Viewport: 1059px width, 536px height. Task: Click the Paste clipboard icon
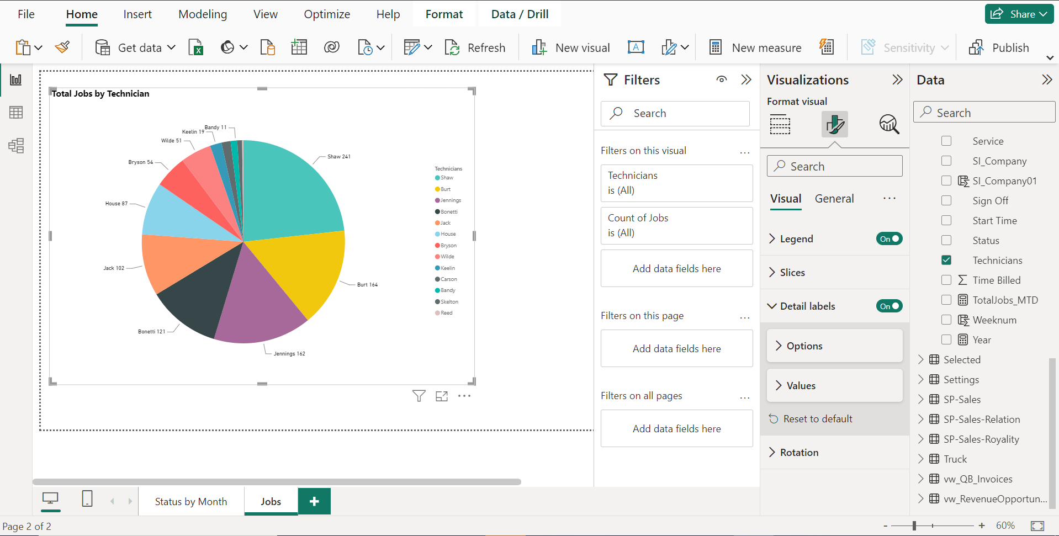click(x=23, y=47)
